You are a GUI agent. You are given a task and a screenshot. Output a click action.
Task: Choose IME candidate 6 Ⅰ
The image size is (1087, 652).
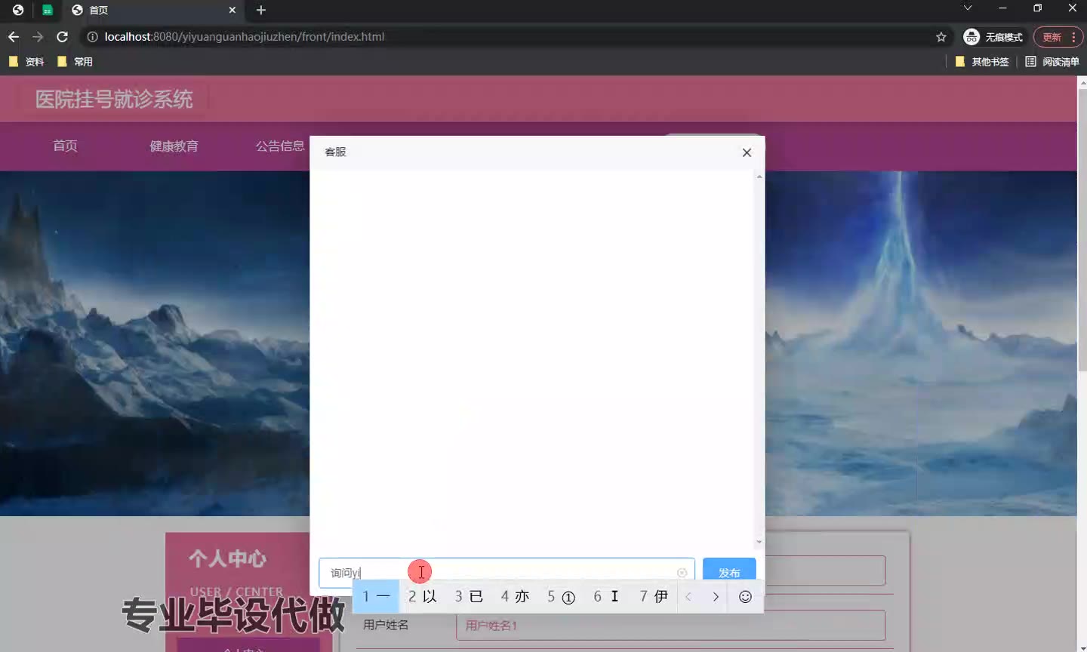coord(607,596)
